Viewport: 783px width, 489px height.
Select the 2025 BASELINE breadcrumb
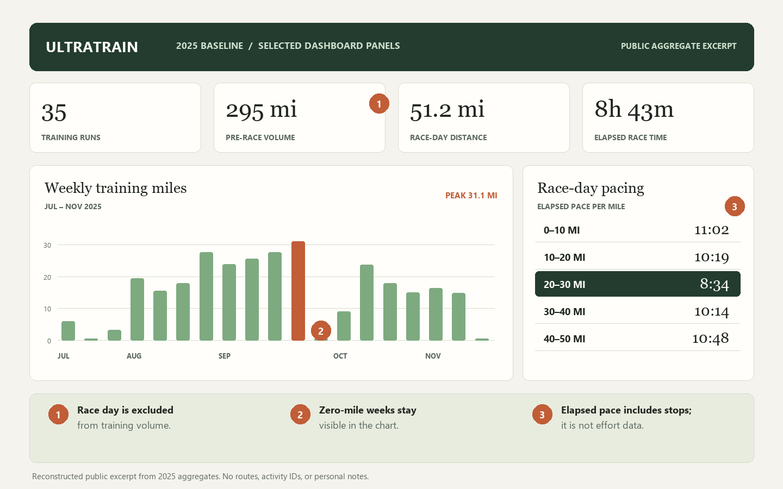[209, 46]
